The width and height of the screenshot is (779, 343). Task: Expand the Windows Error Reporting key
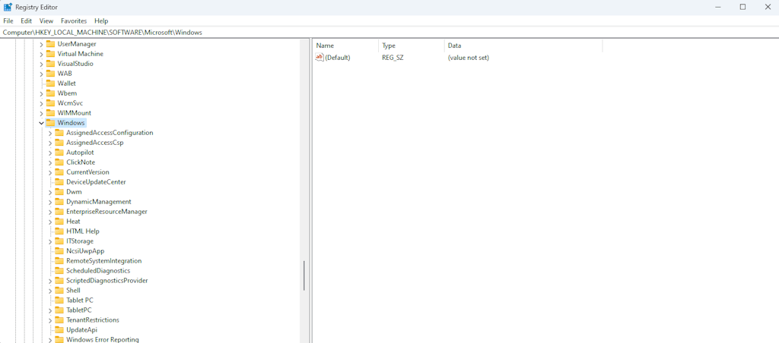coord(50,340)
